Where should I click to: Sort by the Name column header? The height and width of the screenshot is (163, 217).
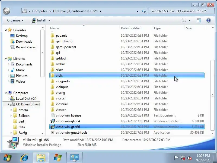point(55,28)
